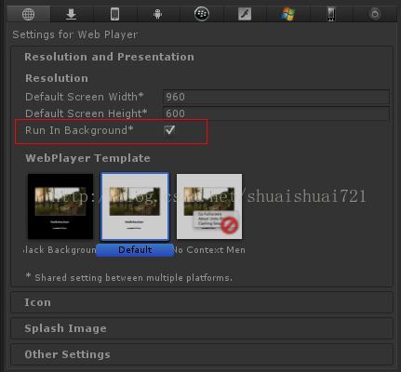Click the highlighted Default template label
Screen dimensions: 401x372
[135, 250]
